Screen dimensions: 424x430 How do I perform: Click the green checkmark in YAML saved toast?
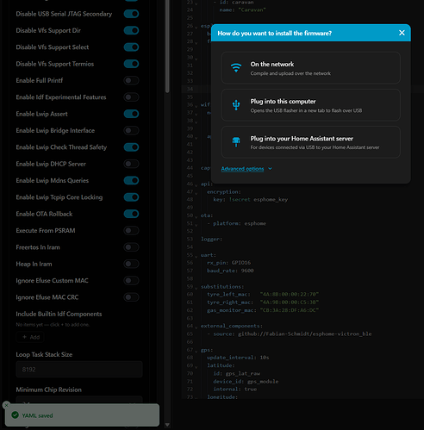tap(15, 415)
